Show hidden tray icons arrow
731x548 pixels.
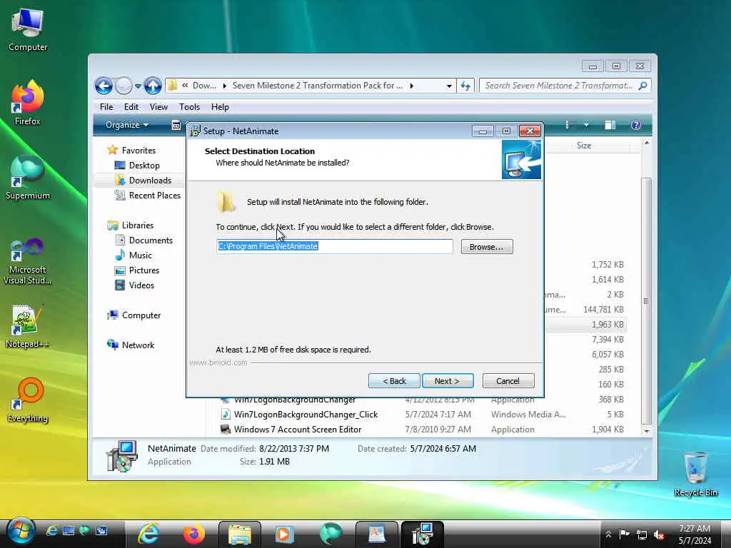[x=608, y=534]
